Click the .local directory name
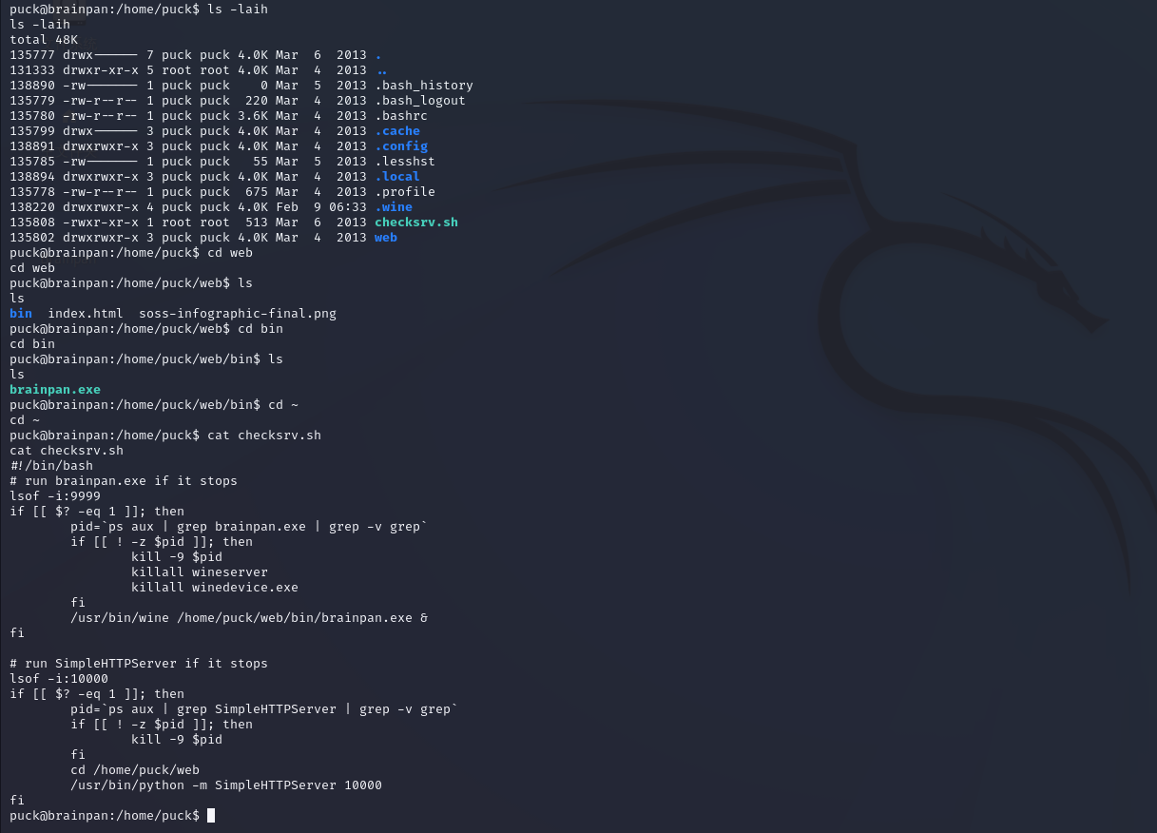This screenshot has height=833, width=1157. 397,177
